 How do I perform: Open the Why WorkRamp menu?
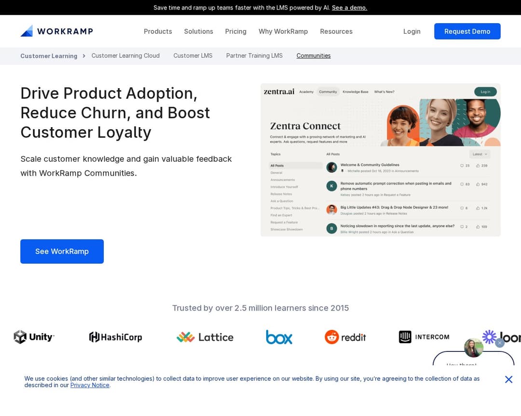click(x=283, y=31)
